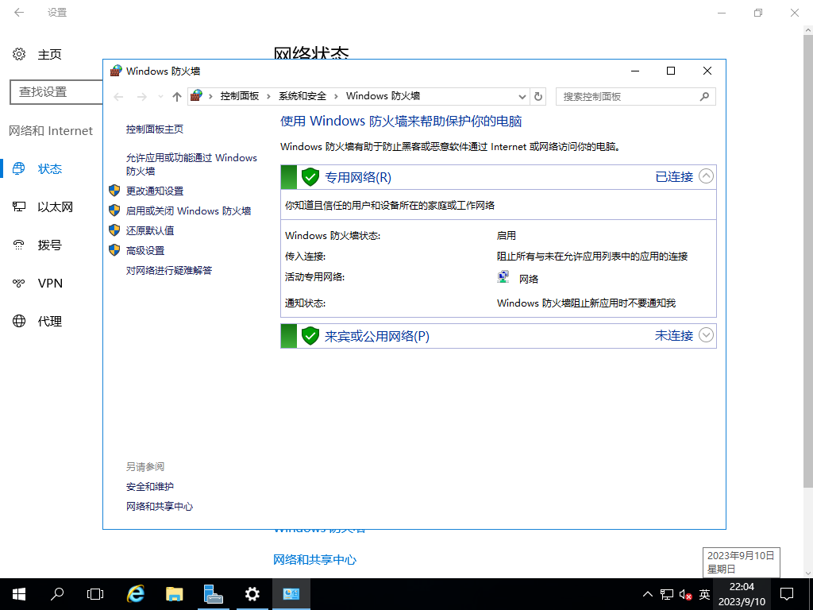Click the firewall icon in the address bar
Image resolution: width=813 pixels, height=610 pixels.
click(197, 96)
